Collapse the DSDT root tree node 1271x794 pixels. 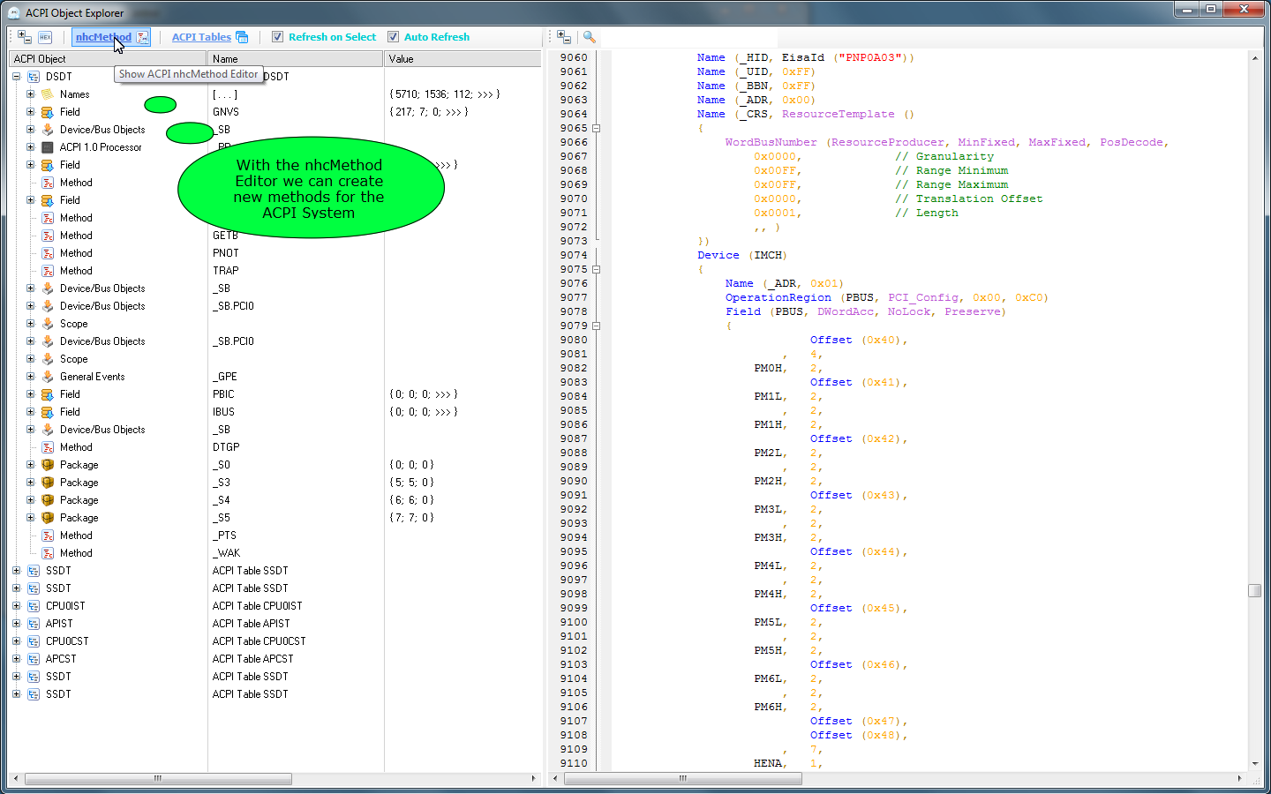[x=16, y=77]
